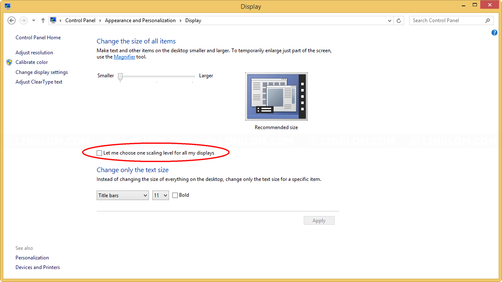
Task: Open Devices and Printers link
Action: click(38, 267)
